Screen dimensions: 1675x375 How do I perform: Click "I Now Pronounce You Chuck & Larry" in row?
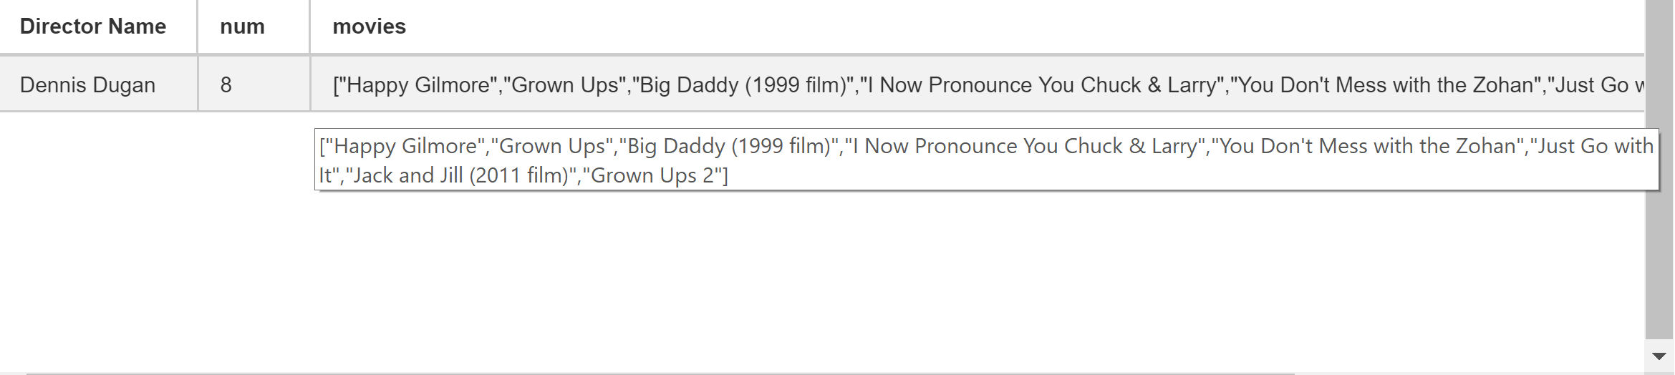click(1041, 85)
